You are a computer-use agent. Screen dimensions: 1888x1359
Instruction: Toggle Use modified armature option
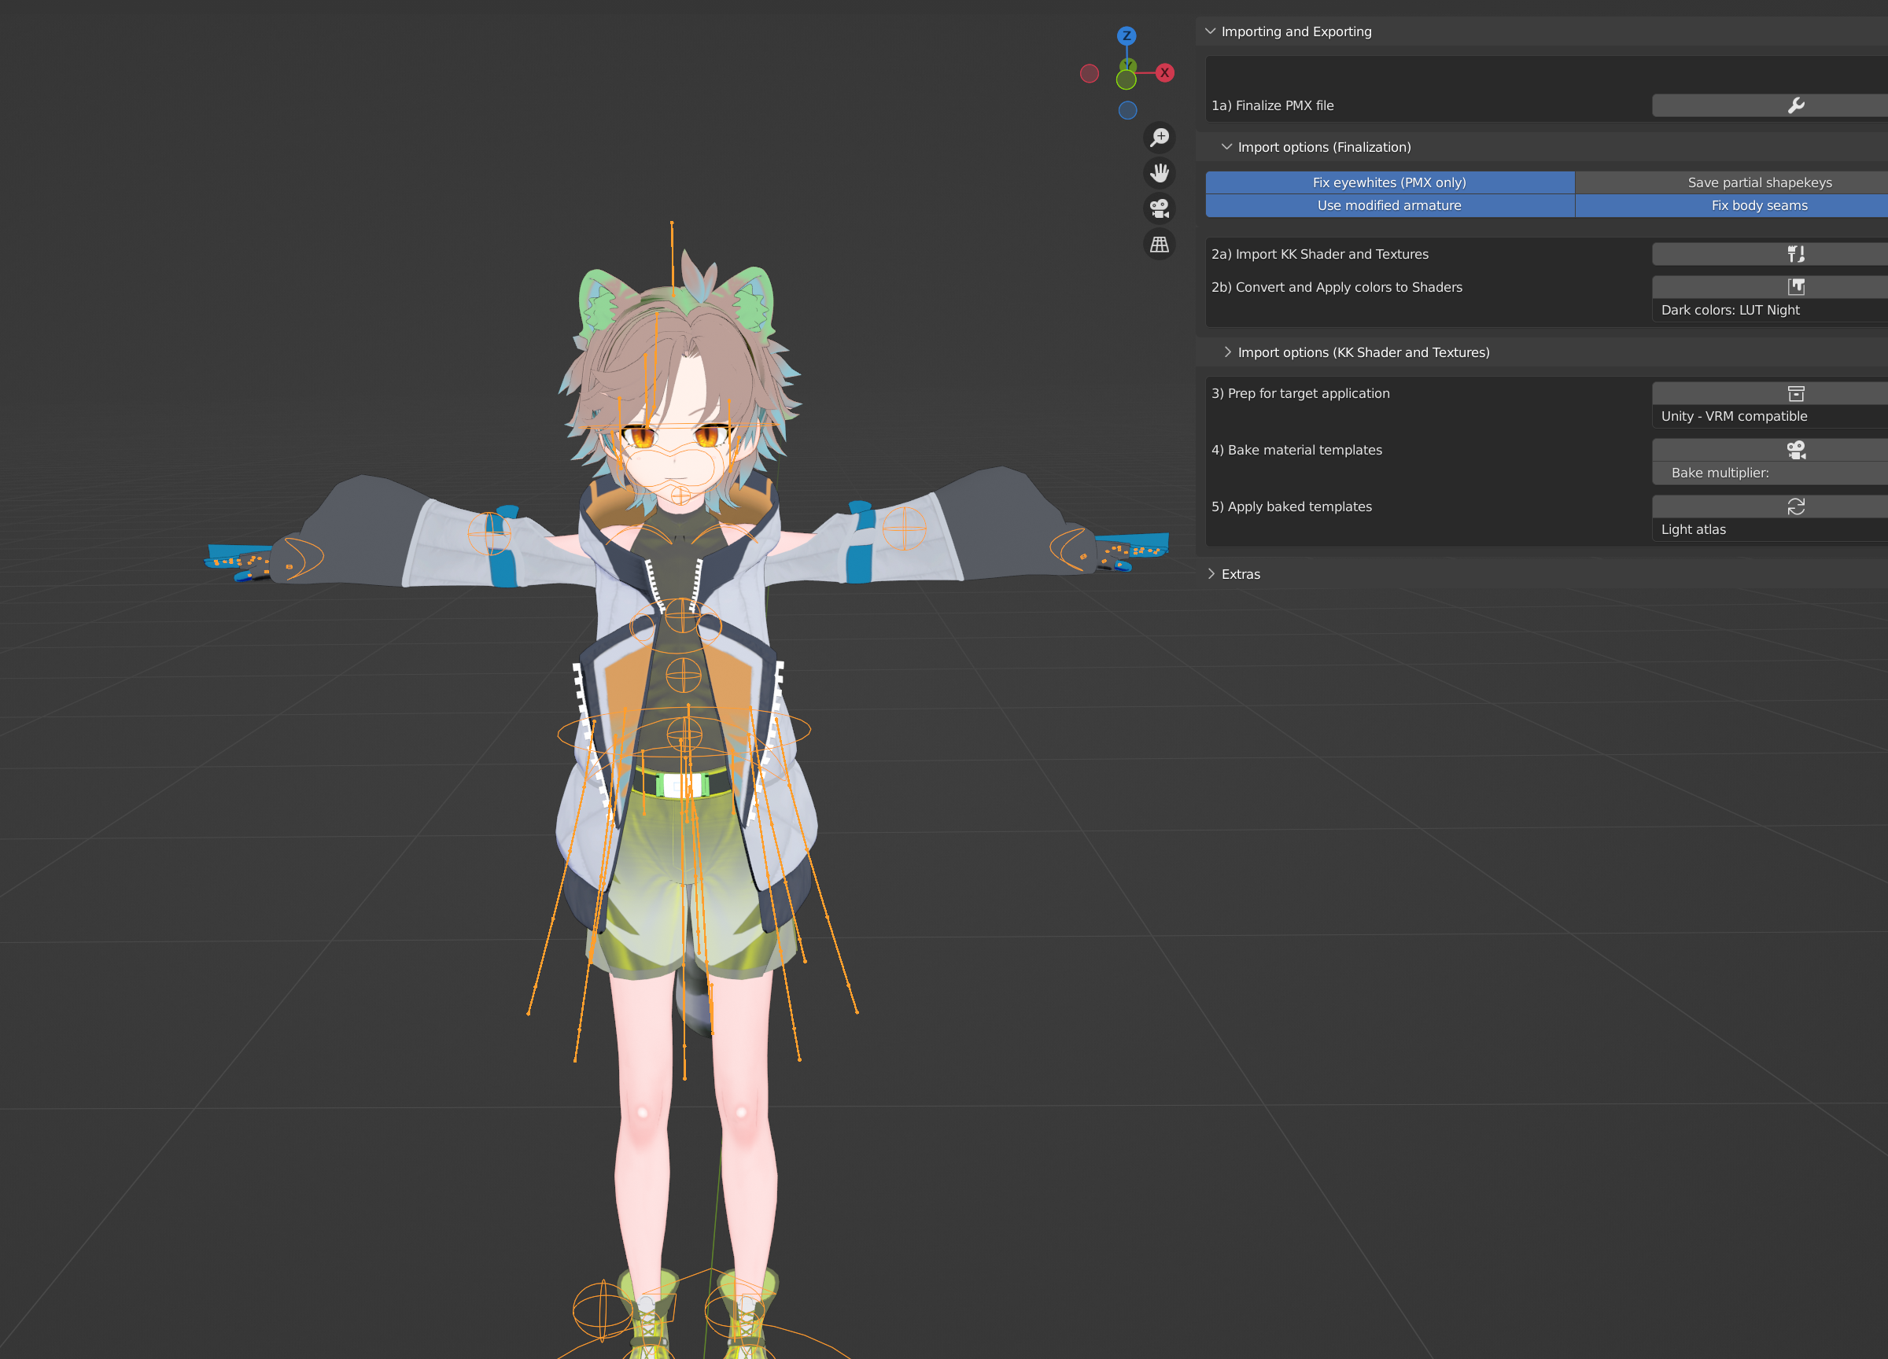[1389, 205]
